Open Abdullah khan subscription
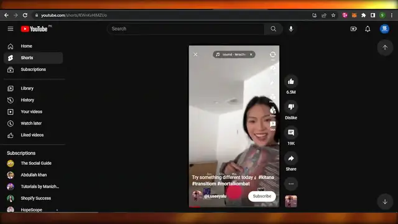398x224 pixels. [x=33, y=175]
